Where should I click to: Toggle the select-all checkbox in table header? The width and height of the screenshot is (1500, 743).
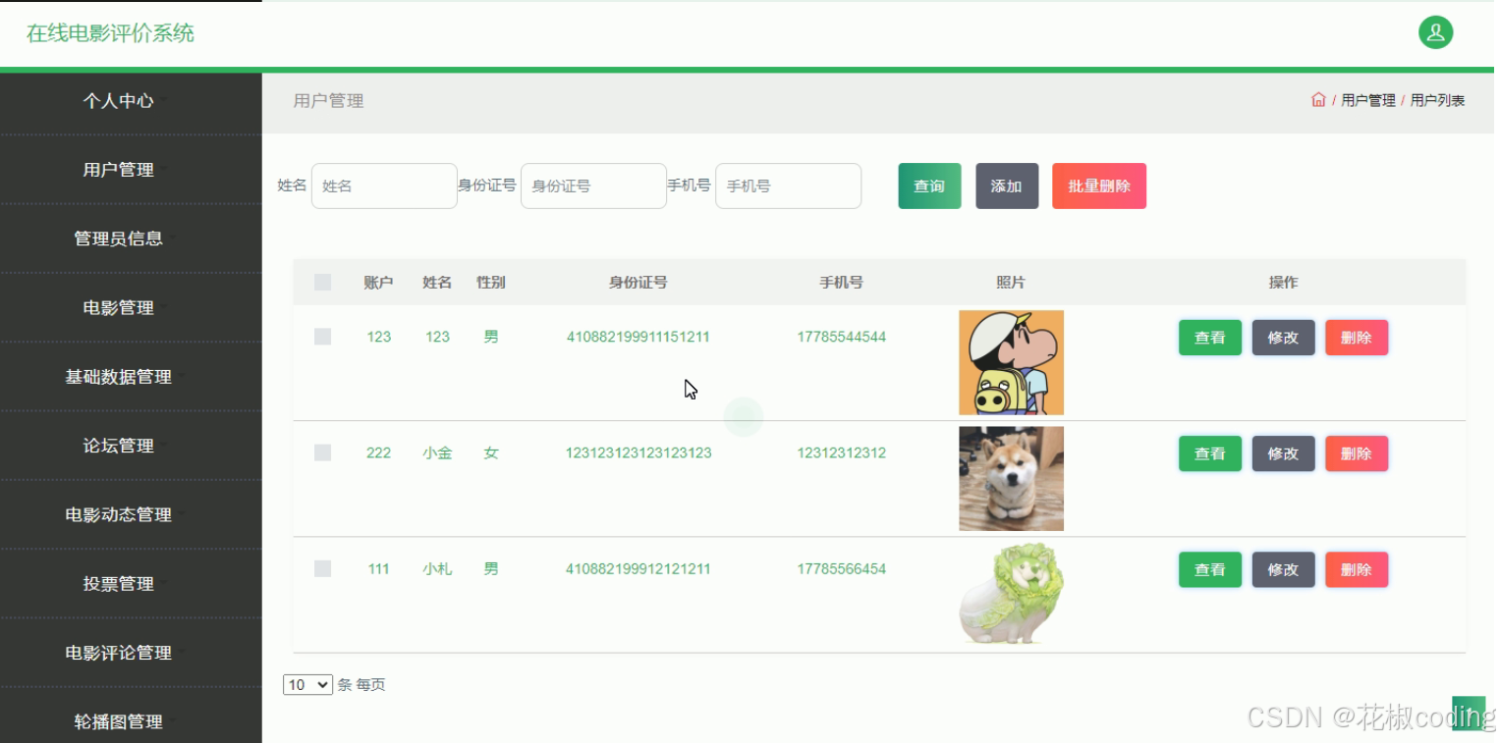(x=322, y=283)
